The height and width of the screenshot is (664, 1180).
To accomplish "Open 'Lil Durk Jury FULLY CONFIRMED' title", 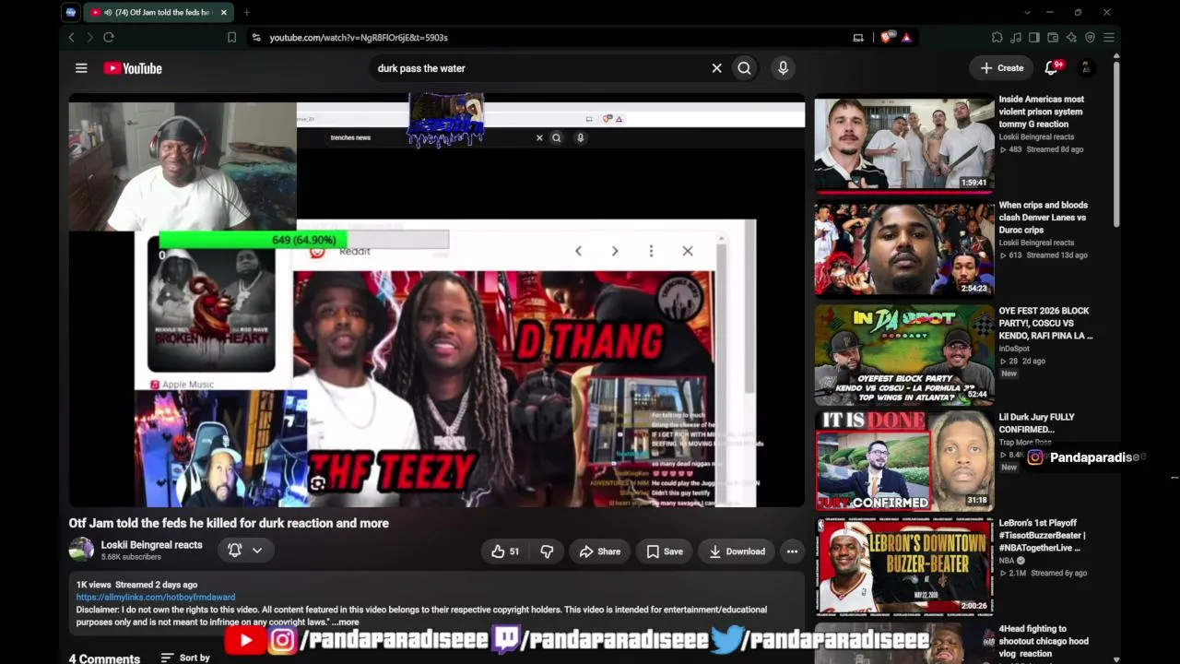I will (1037, 422).
